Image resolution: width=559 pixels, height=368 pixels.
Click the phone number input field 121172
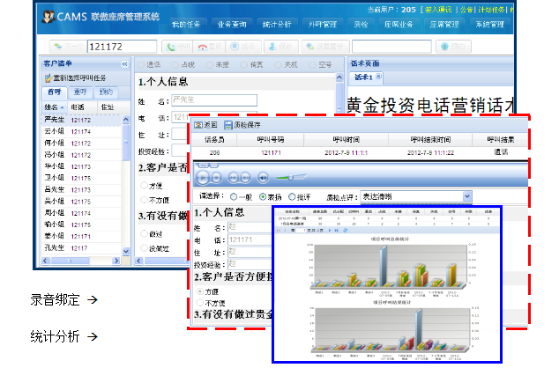pos(123,46)
